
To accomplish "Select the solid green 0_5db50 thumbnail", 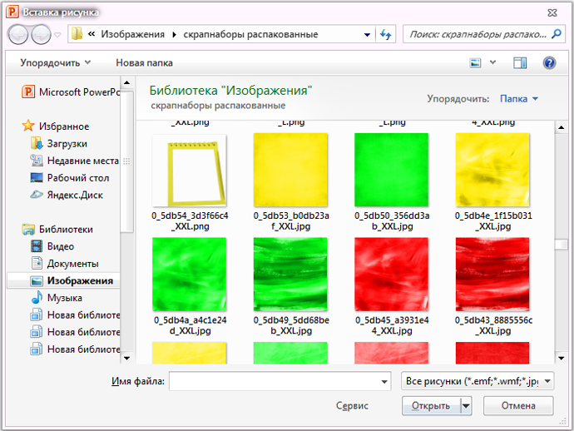I will 391,170.
